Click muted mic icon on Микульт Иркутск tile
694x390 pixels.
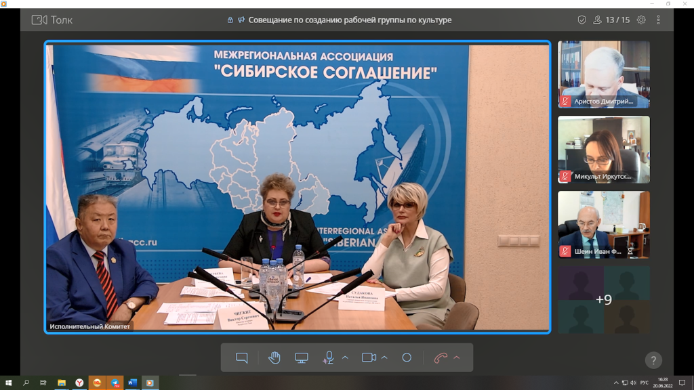pyautogui.click(x=565, y=177)
